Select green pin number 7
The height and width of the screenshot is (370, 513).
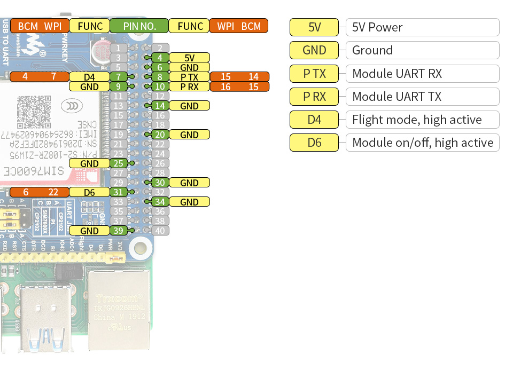(119, 77)
